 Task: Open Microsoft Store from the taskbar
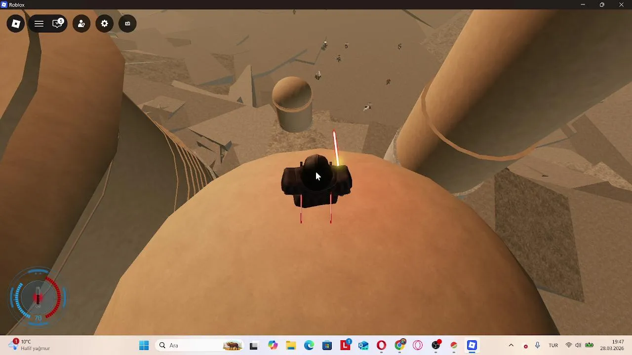327,346
